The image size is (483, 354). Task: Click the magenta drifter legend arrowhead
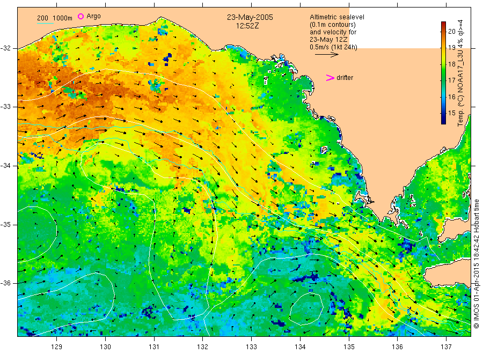pyautogui.click(x=330, y=78)
